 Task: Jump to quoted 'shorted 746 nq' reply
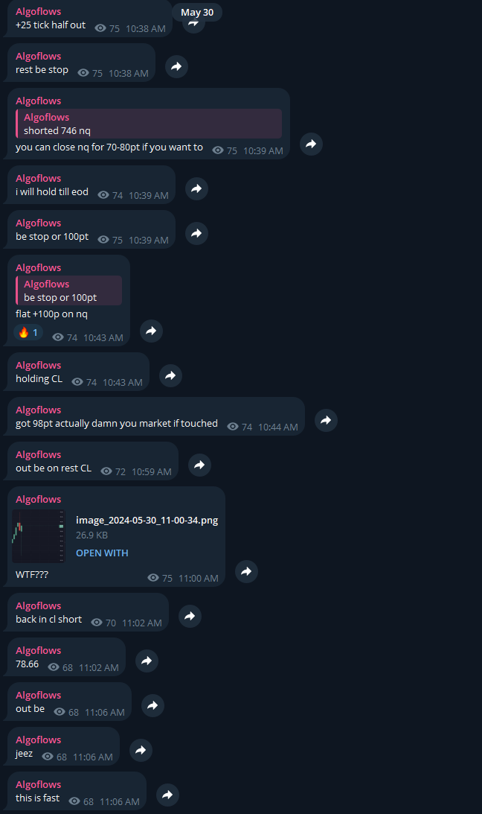pyautogui.click(x=149, y=124)
